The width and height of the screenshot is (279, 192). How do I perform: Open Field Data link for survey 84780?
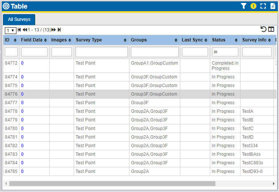point(22,128)
